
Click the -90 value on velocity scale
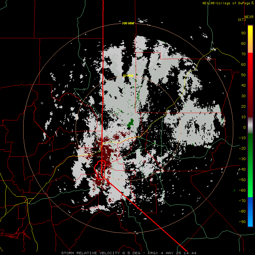(242, 222)
